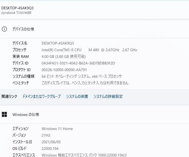This screenshot has width=189, height=157.
Task: Click the Windows の仕様 section header
Action: pos(26,114)
